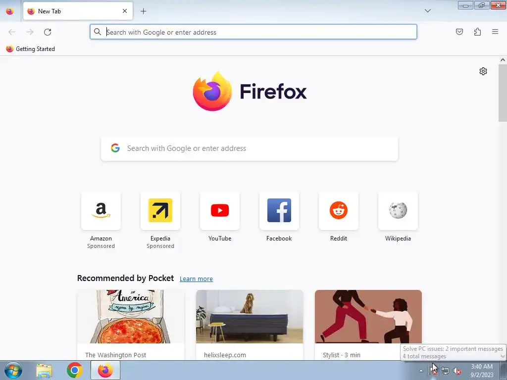
Task: Show hidden system tray icons
Action: click(x=421, y=371)
